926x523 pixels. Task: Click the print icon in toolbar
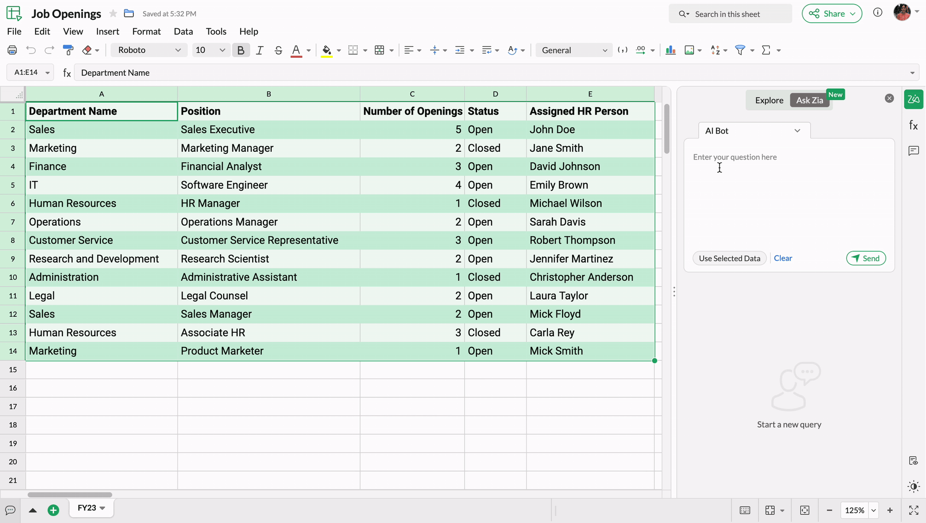coord(13,50)
